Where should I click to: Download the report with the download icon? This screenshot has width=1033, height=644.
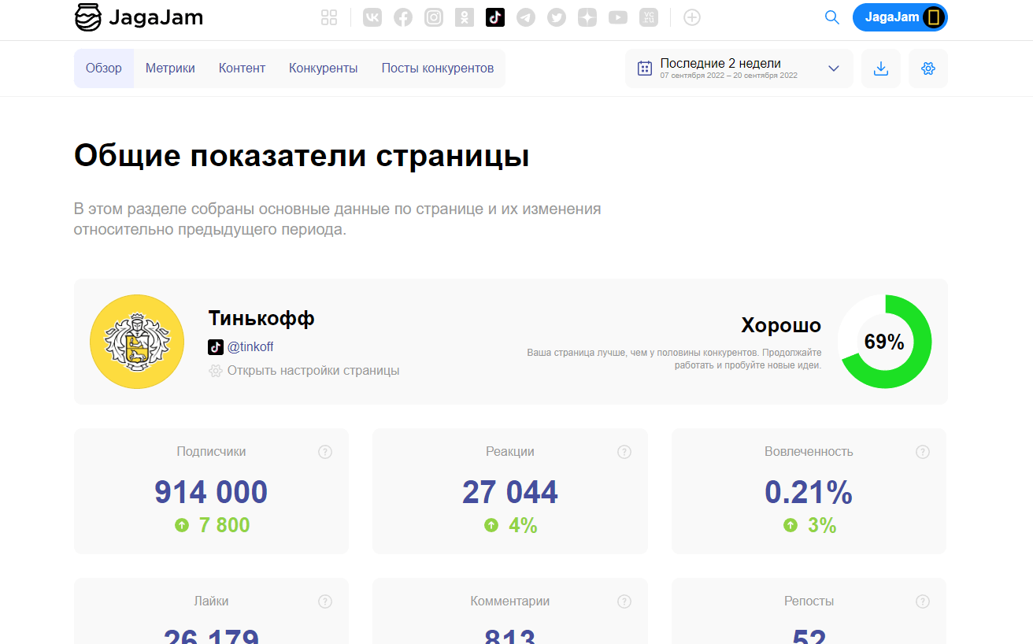pyautogui.click(x=881, y=68)
